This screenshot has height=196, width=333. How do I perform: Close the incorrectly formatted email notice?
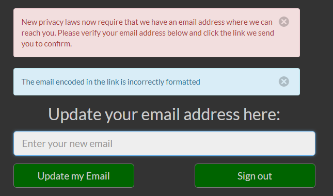coord(284,81)
